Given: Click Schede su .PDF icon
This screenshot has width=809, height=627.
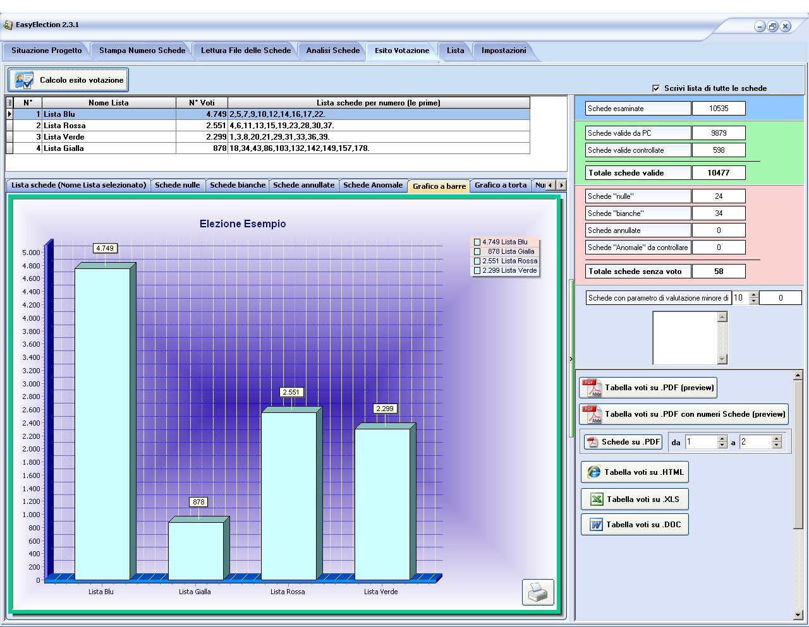Looking at the screenshot, I should [592, 442].
